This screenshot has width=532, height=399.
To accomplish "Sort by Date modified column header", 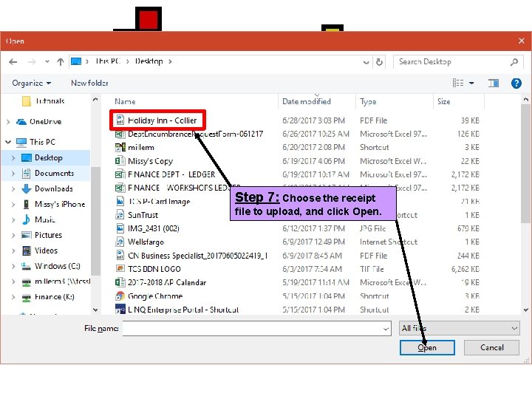I will (307, 101).
